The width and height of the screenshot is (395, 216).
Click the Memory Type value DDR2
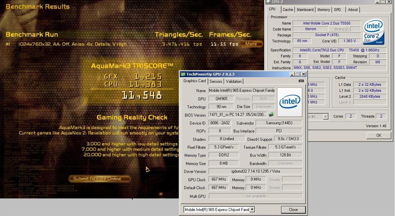click(x=224, y=155)
